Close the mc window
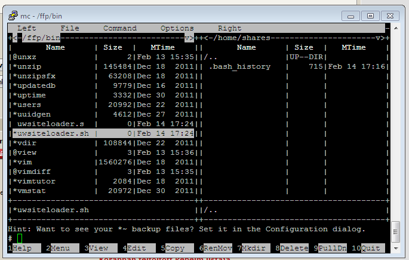409x260 pixels. pos(390,16)
